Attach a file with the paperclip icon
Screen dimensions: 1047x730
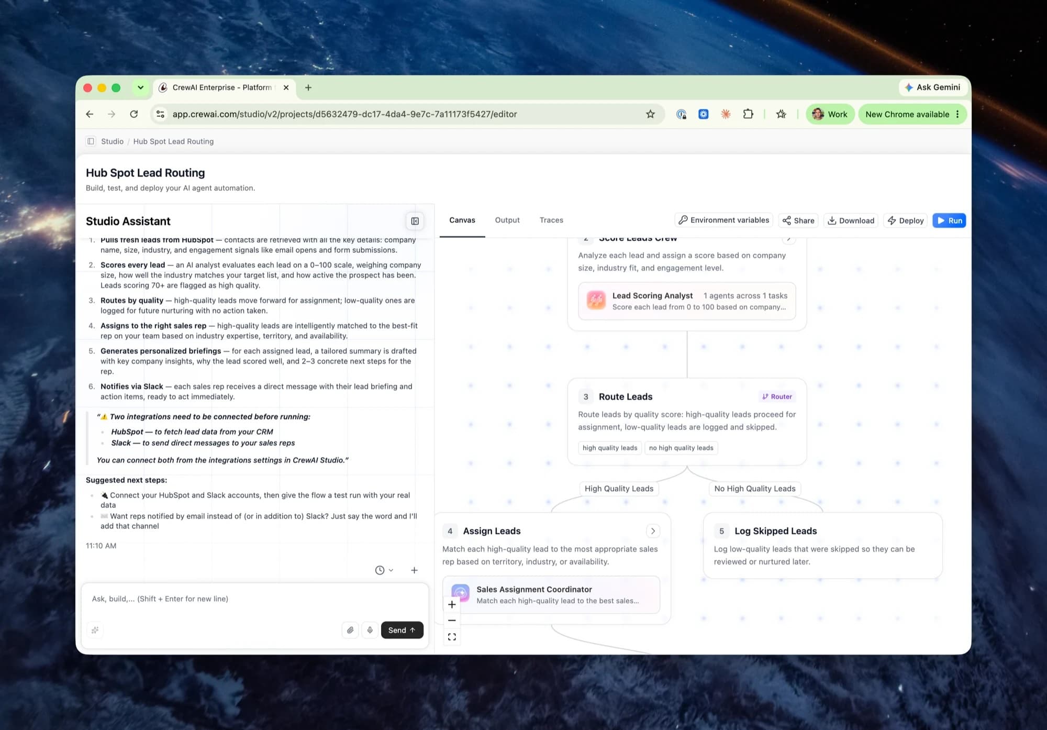click(x=350, y=630)
